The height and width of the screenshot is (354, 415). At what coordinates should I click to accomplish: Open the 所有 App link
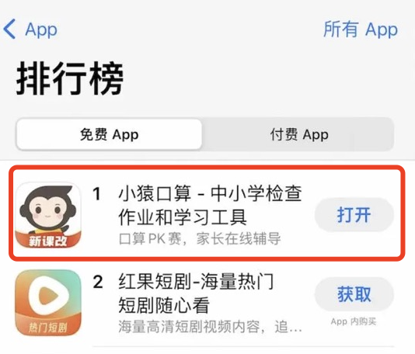pyautogui.click(x=361, y=29)
